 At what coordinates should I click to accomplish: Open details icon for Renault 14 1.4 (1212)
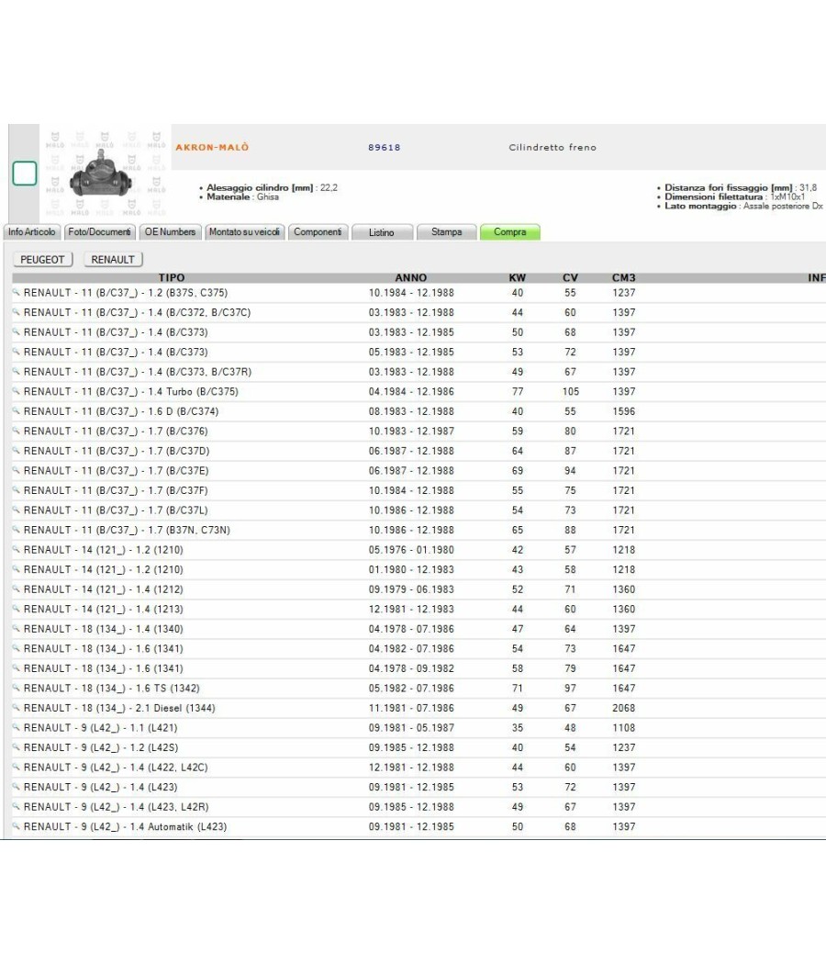(16, 589)
